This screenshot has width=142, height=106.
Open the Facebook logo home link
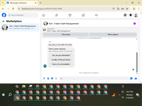click(4, 15)
